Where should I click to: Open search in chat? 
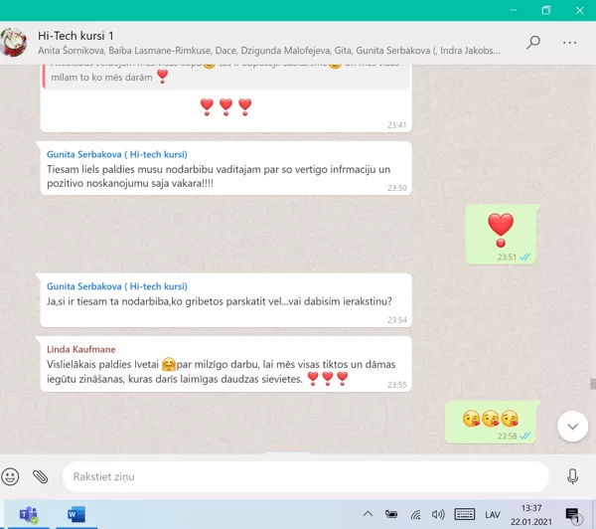click(532, 42)
